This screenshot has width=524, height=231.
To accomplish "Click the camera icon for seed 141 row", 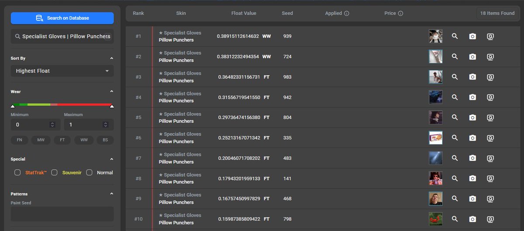I will (x=472, y=178).
